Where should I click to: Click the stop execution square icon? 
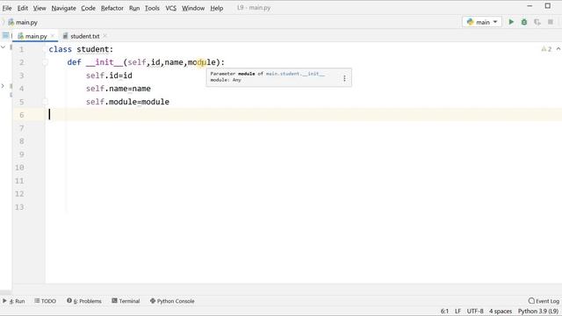coord(551,22)
